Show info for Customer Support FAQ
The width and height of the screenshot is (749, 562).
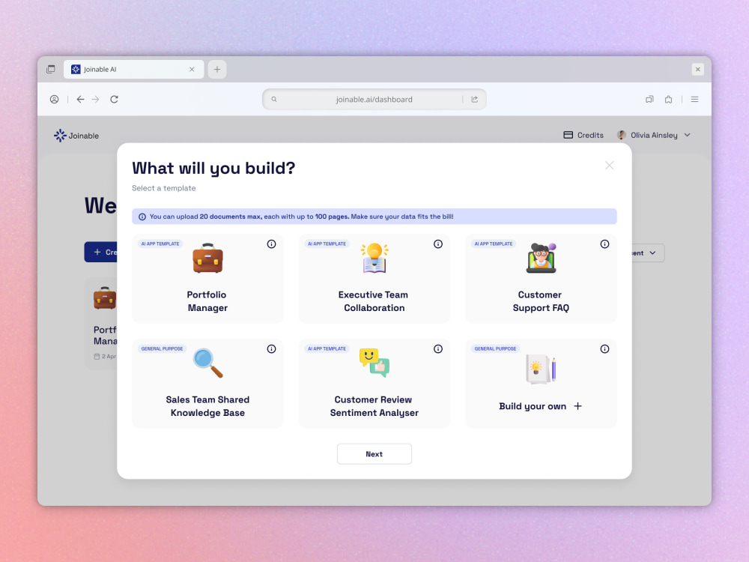click(x=604, y=244)
